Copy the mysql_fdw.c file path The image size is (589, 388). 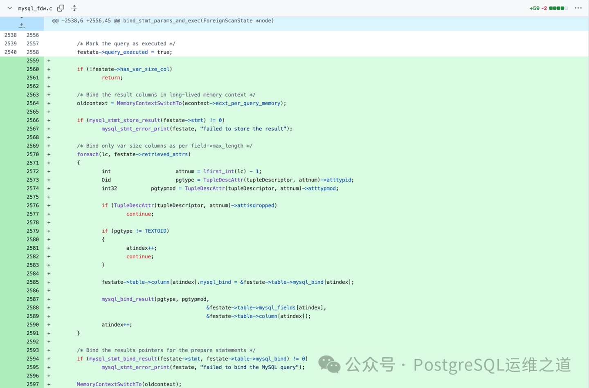[x=61, y=8]
